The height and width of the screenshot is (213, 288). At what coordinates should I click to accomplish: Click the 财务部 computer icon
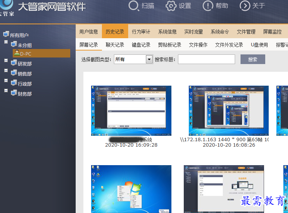(x=14, y=93)
